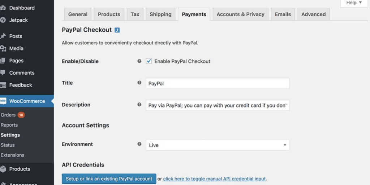
Task: Open the Accounts & Privacy tab
Action: [240, 14]
